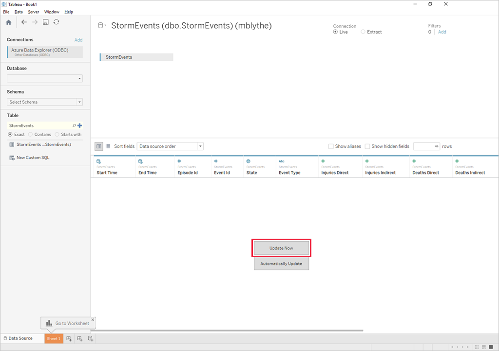This screenshot has height=351, width=499.
Task: Click the new dashboard icon
Action: click(79, 339)
